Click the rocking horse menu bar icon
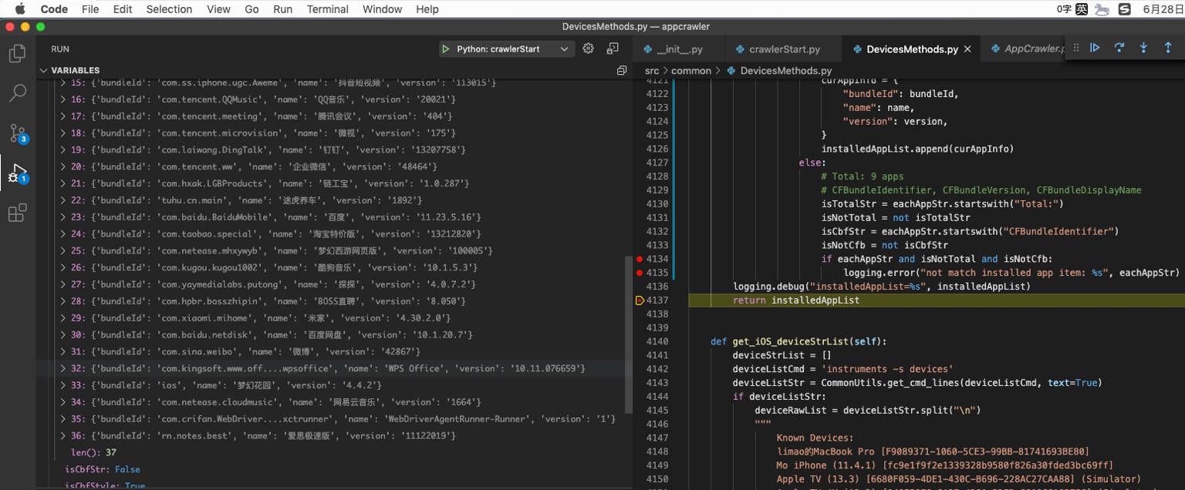 pos(1103,9)
